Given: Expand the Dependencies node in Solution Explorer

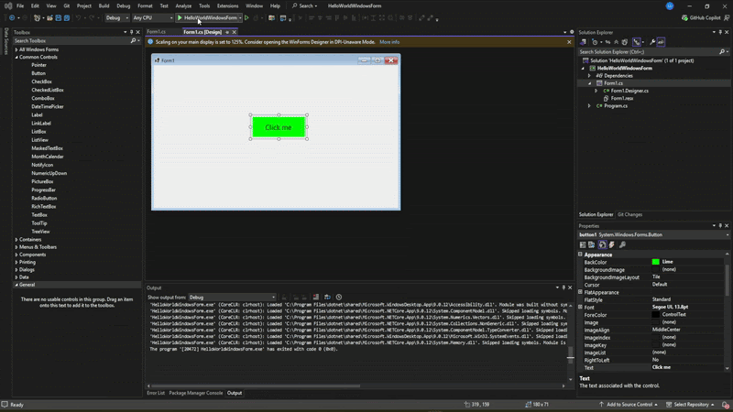Looking at the screenshot, I should pos(590,75).
